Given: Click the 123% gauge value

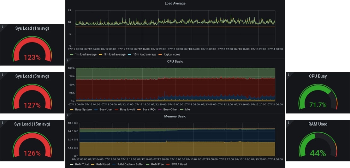Looking at the screenshot, I should [32, 57].
